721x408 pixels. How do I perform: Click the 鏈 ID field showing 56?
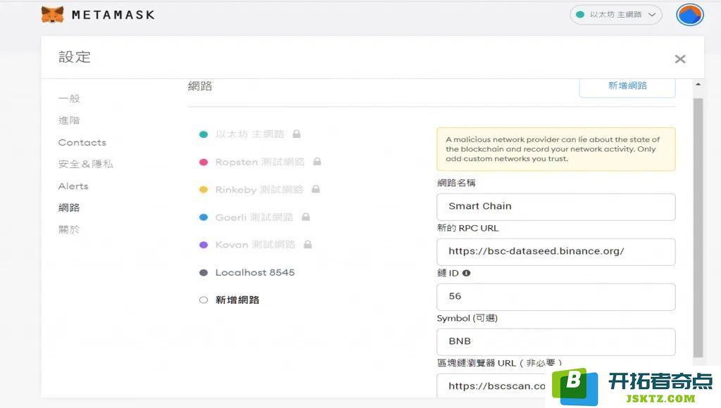[556, 297]
